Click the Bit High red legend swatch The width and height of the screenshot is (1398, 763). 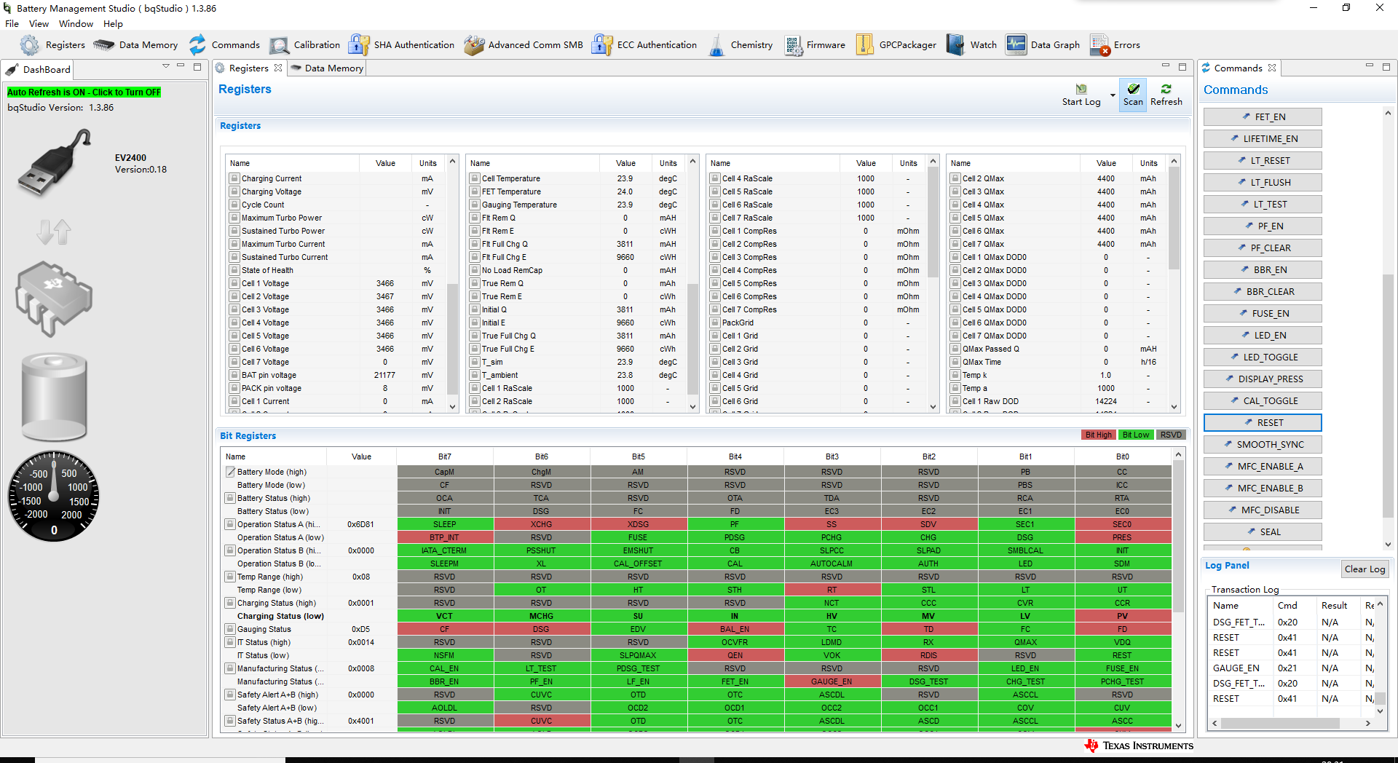click(1098, 435)
